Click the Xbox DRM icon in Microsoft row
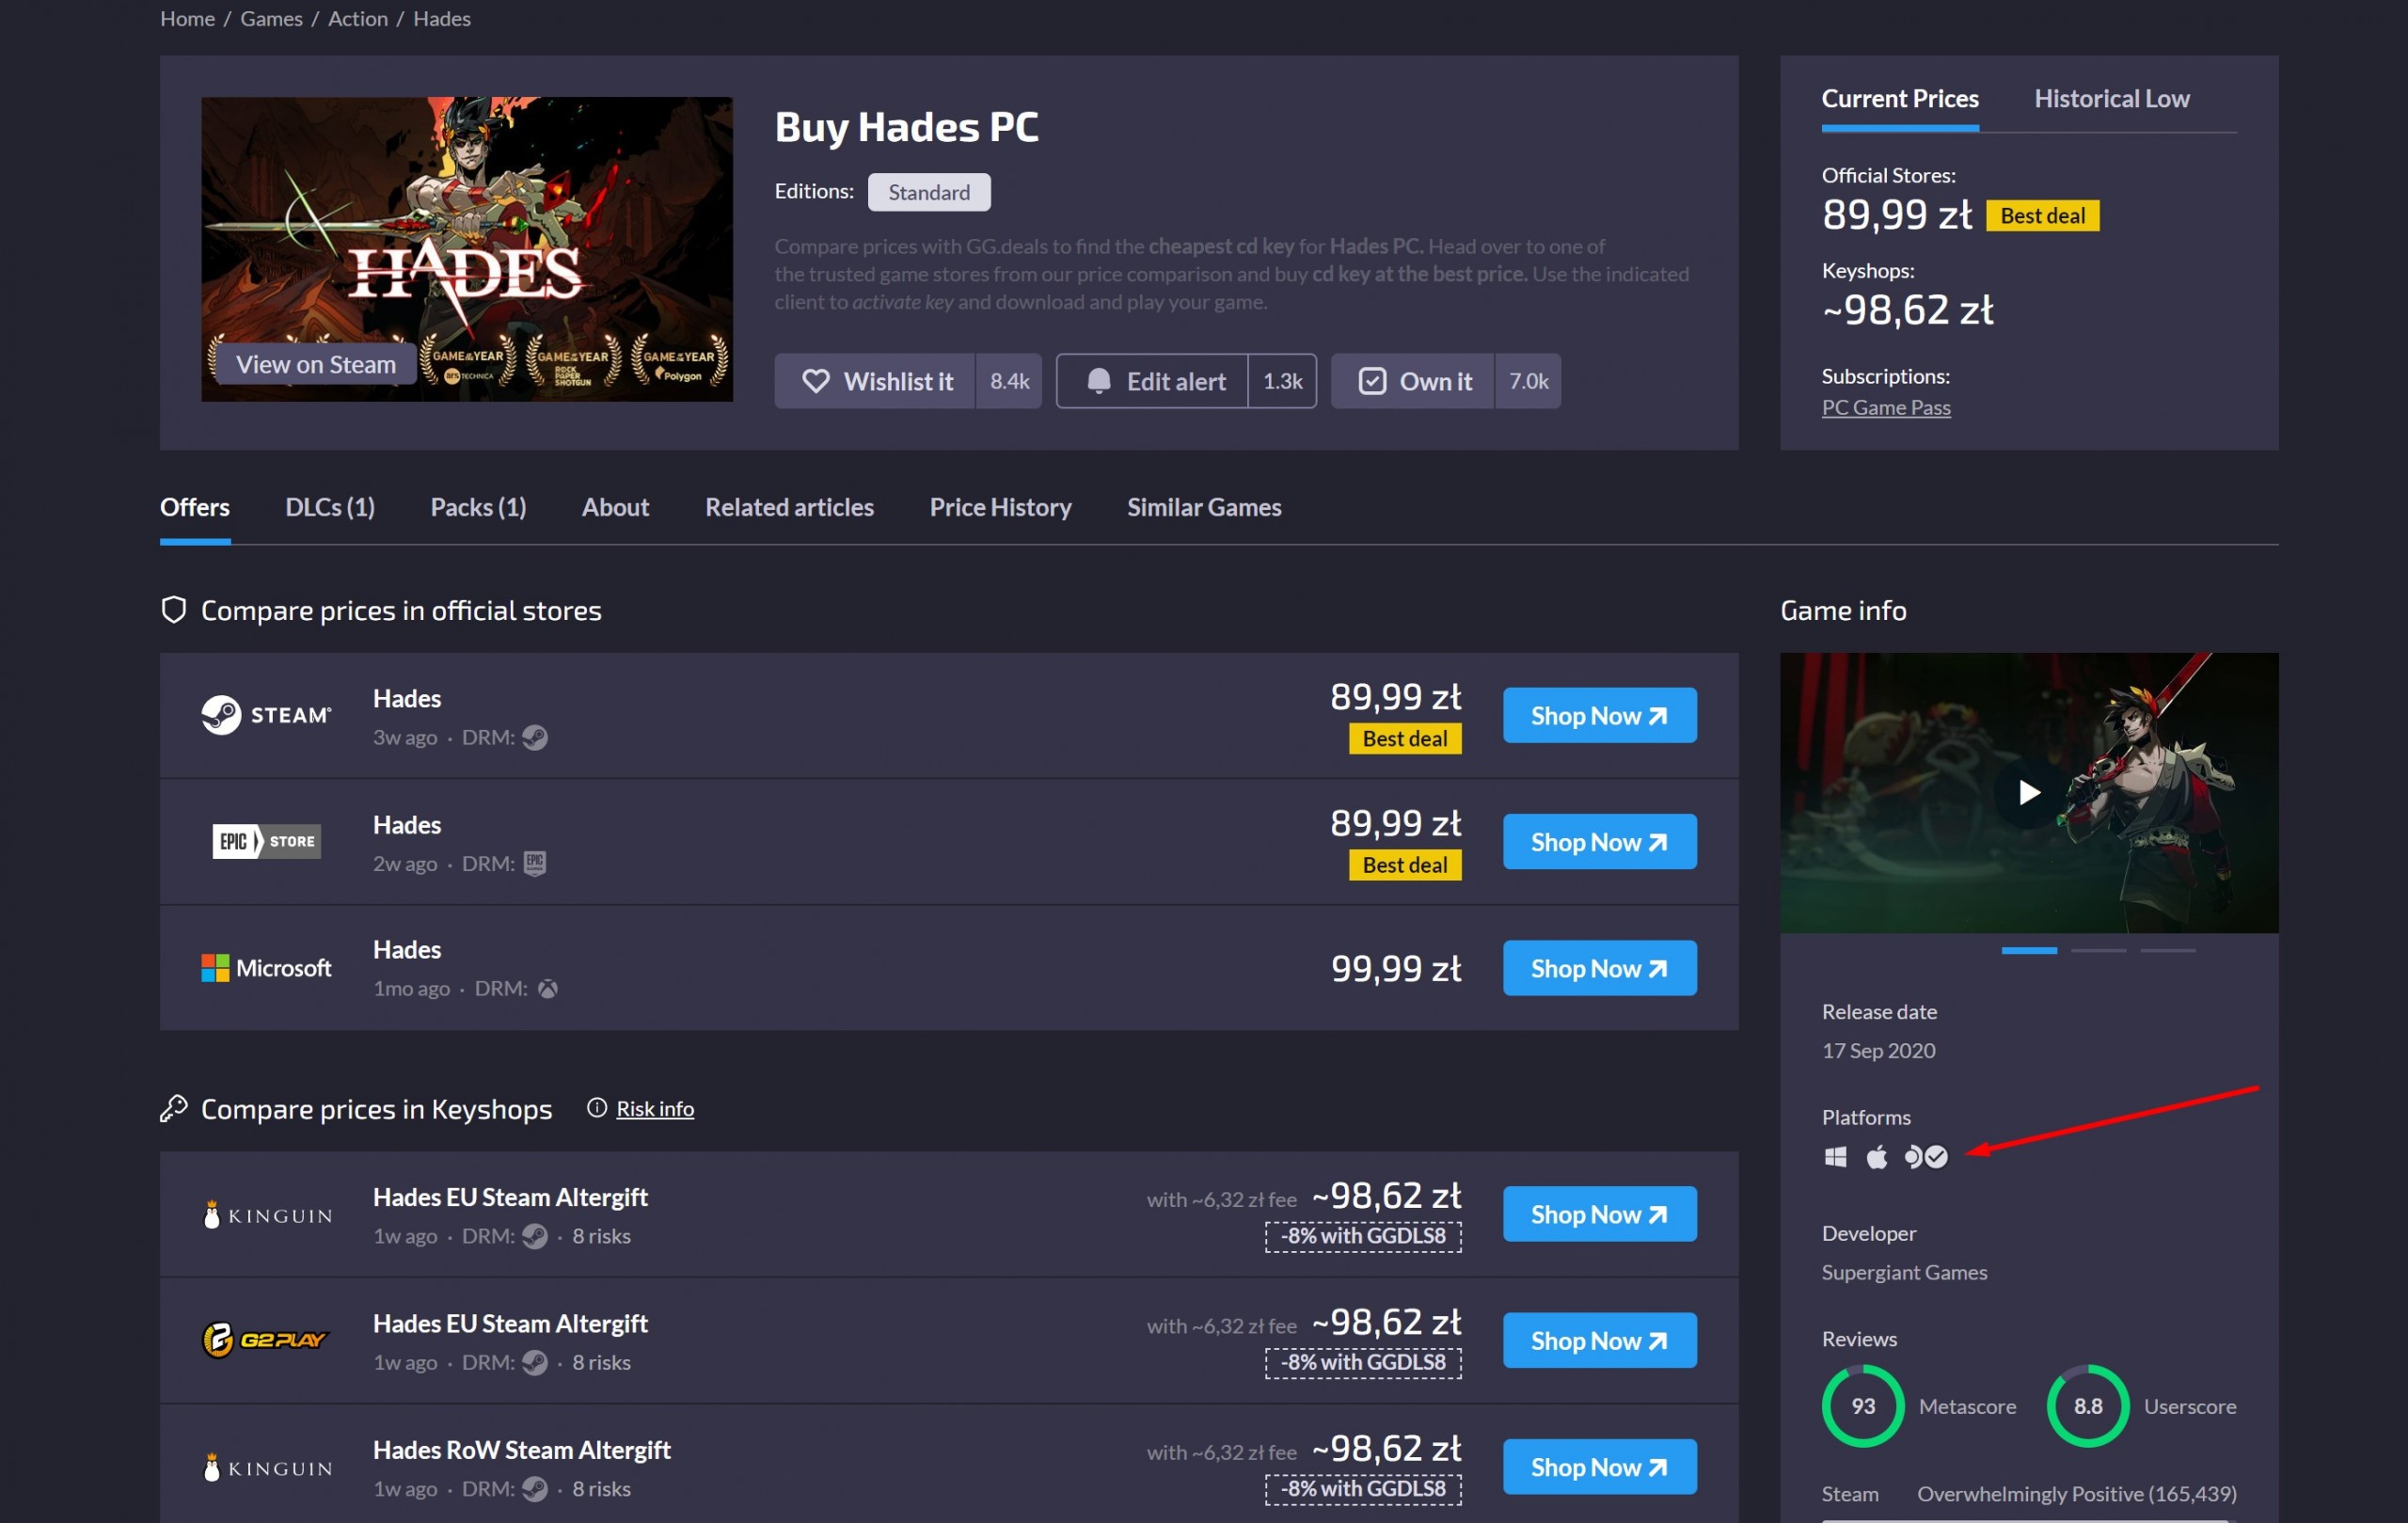This screenshot has height=1523, width=2408. (548, 989)
